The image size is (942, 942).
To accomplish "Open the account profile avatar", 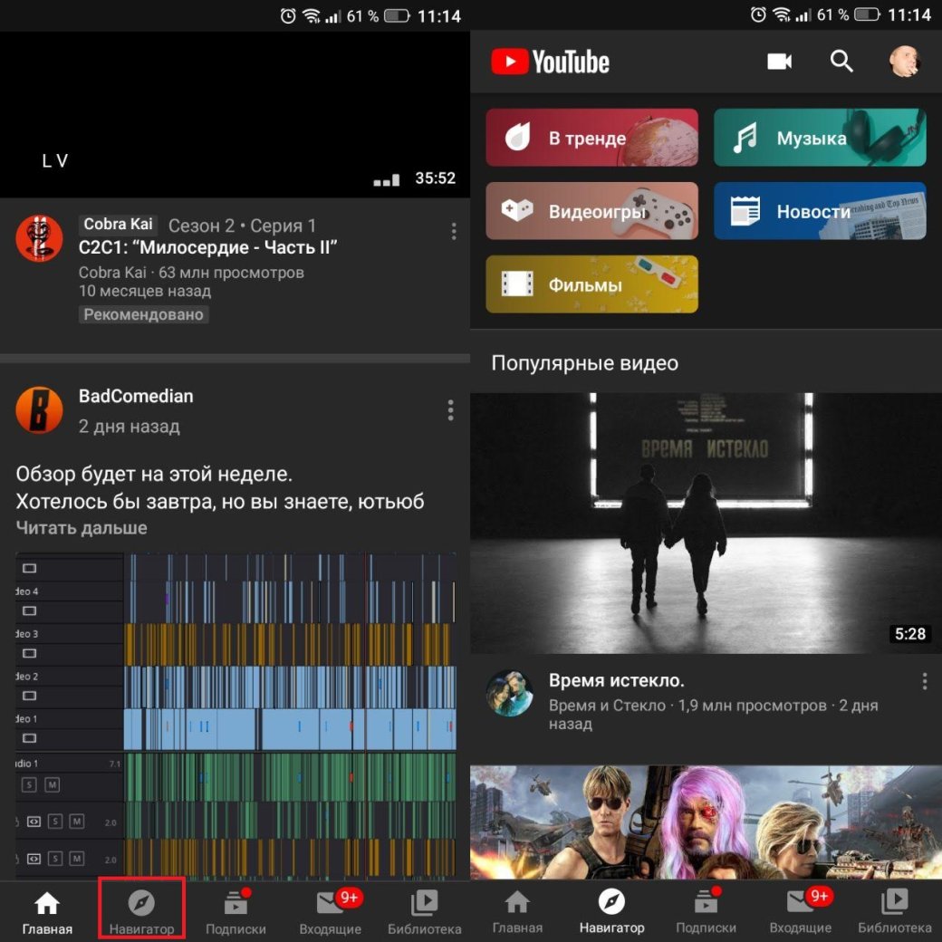I will (904, 62).
